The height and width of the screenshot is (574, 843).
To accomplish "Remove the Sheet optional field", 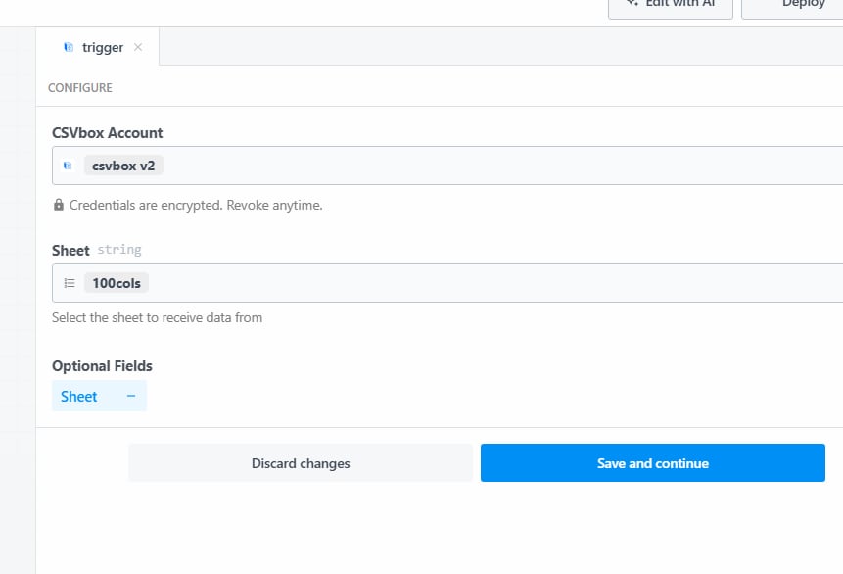I will [x=99, y=396].
